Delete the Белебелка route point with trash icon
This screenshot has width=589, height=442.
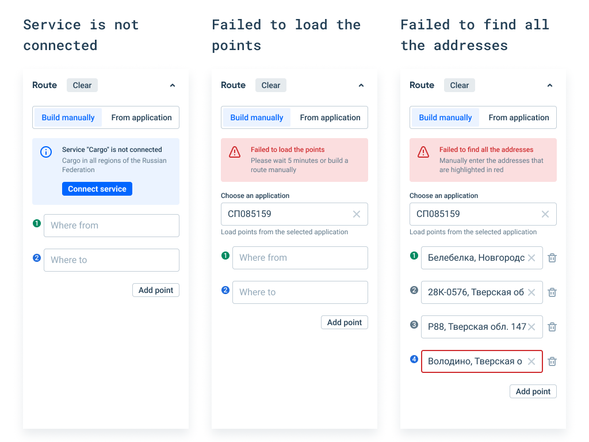click(x=552, y=258)
